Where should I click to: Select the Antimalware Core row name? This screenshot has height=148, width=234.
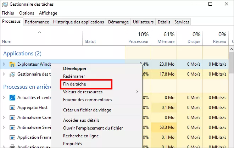(x=34, y=117)
